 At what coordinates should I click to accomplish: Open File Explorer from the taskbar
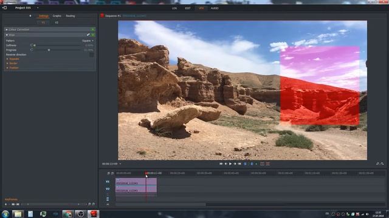[18, 214]
